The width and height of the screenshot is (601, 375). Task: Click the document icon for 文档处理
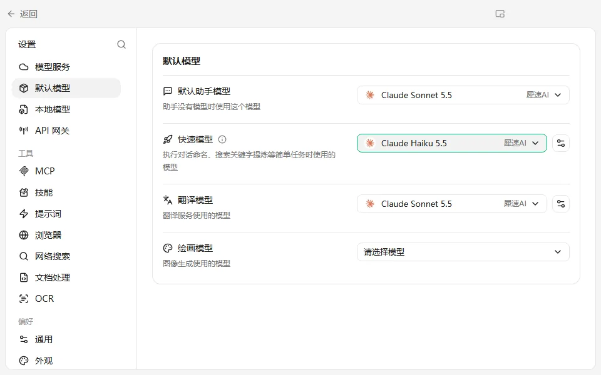click(x=24, y=277)
